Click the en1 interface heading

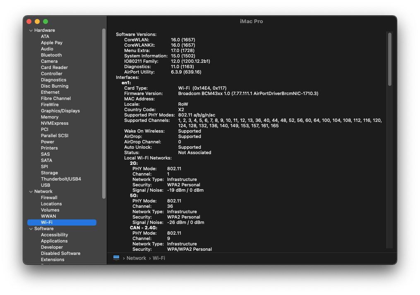click(x=126, y=83)
